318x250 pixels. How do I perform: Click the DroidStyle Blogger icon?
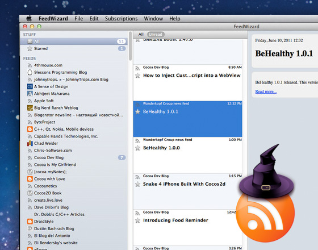30,222
